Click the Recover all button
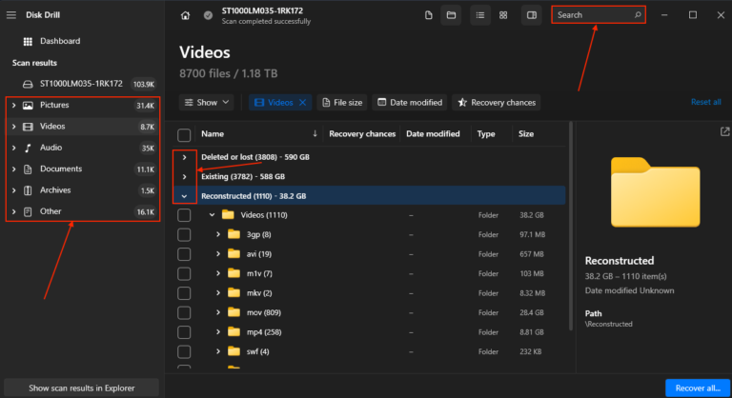This screenshot has width=732, height=398. [698, 388]
